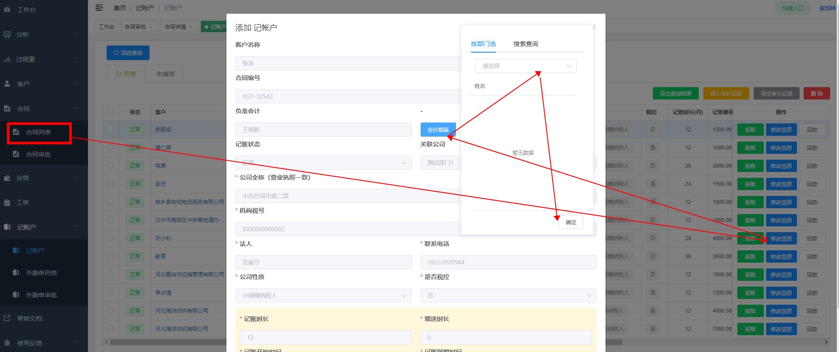Screen dimensions: 839x352
Task: Click the 会计指派 button
Action: point(438,130)
